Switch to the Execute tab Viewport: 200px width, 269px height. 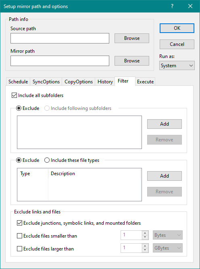[x=145, y=82]
